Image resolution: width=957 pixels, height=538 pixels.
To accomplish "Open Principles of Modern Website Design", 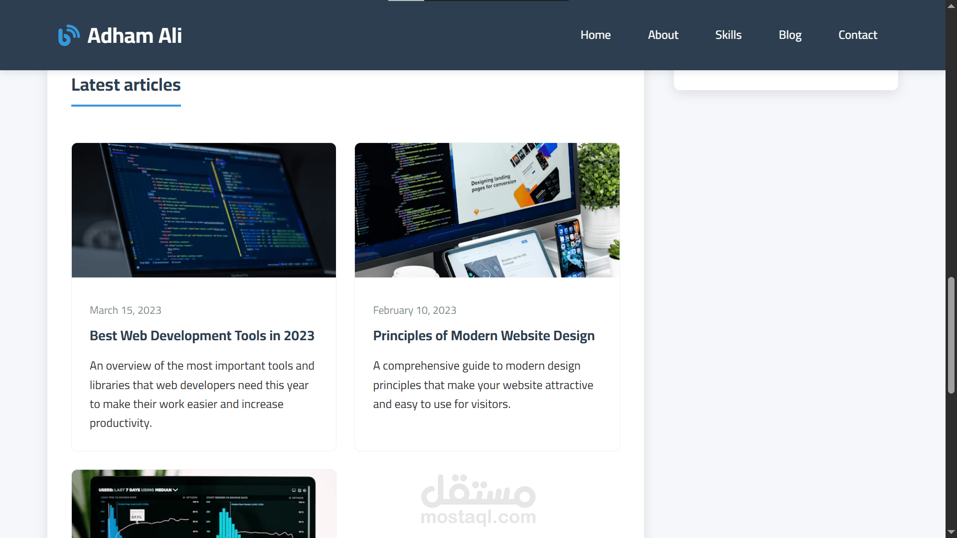I will 483,336.
